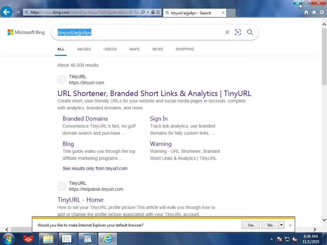Viewport: 327px width, 245px height.
Task: Switch to the NEWS tab
Action: [157, 49]
